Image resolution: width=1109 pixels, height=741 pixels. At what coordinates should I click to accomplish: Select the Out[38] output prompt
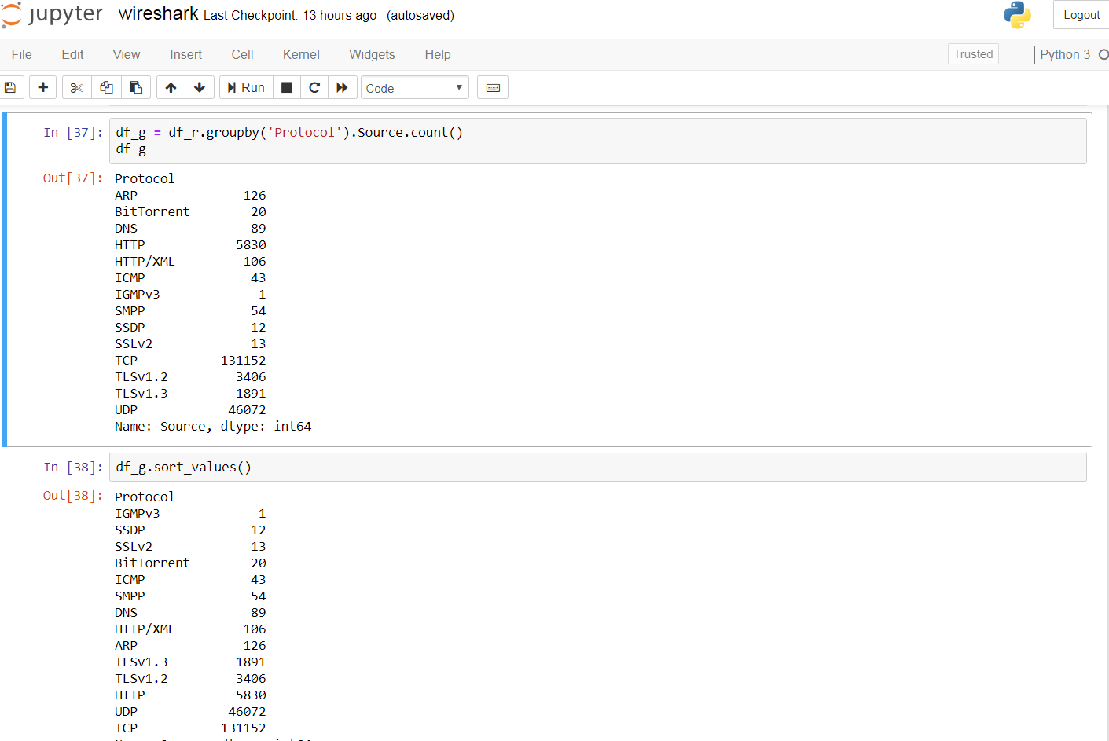(72, 496)
